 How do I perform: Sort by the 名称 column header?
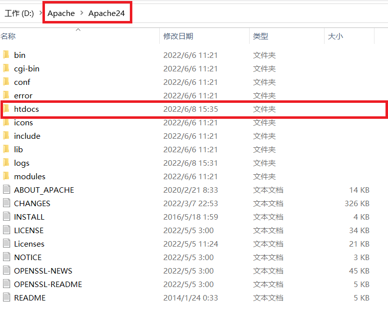coord(8,36)
